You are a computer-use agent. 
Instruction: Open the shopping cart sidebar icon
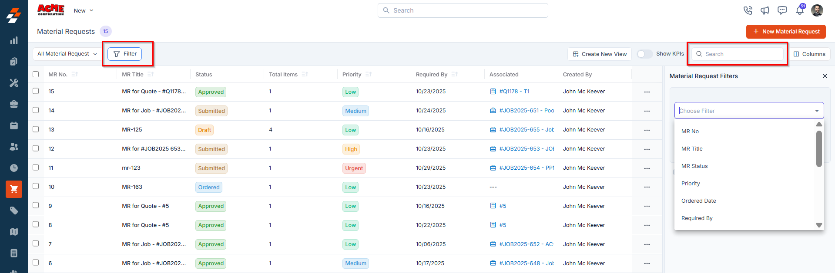(14, 189)
